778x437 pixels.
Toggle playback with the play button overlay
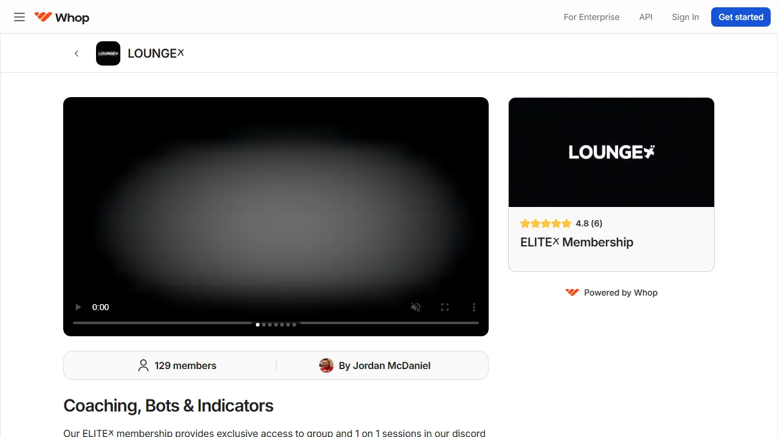(78, 307)
